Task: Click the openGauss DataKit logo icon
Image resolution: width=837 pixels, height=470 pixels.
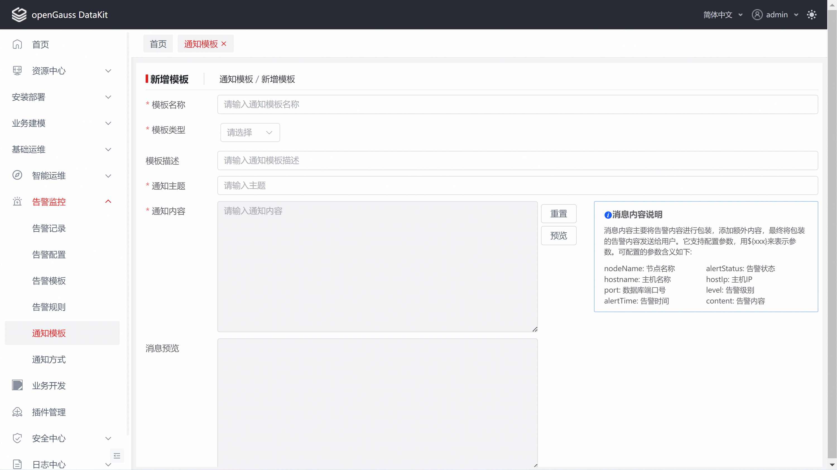Action: pos(19,15)
